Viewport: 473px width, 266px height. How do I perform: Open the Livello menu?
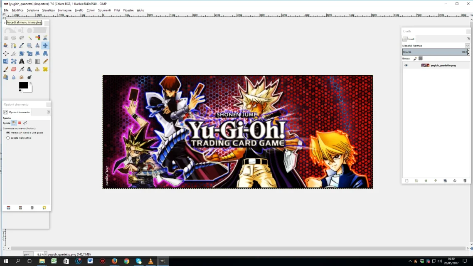79,10
